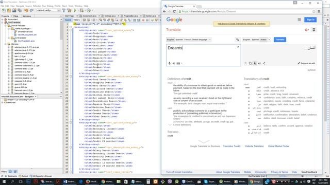Collapse Source Packages tree node
Viewport: 330px width, 185px height.
(x=6, y=26)
